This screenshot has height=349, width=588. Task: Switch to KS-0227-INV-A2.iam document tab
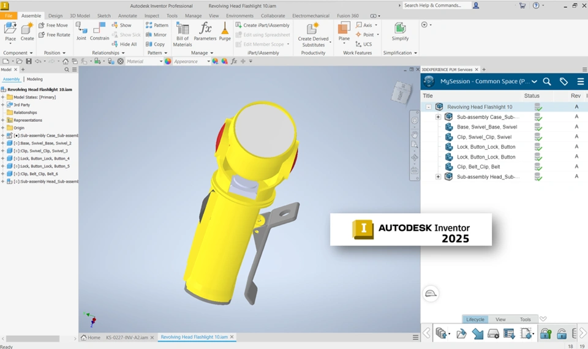pos(127,337)
